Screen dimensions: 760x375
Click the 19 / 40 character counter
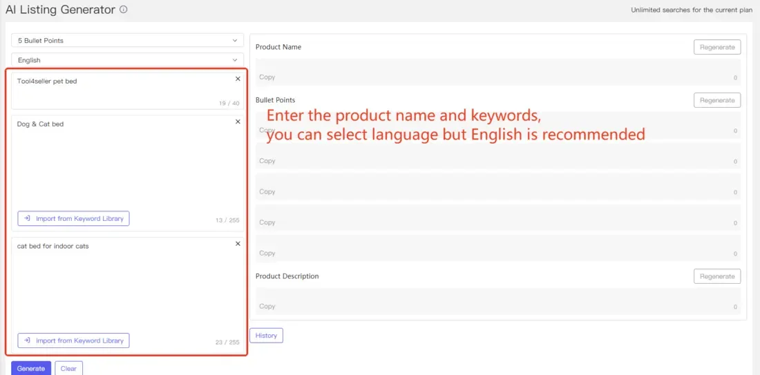pos(229,103)
